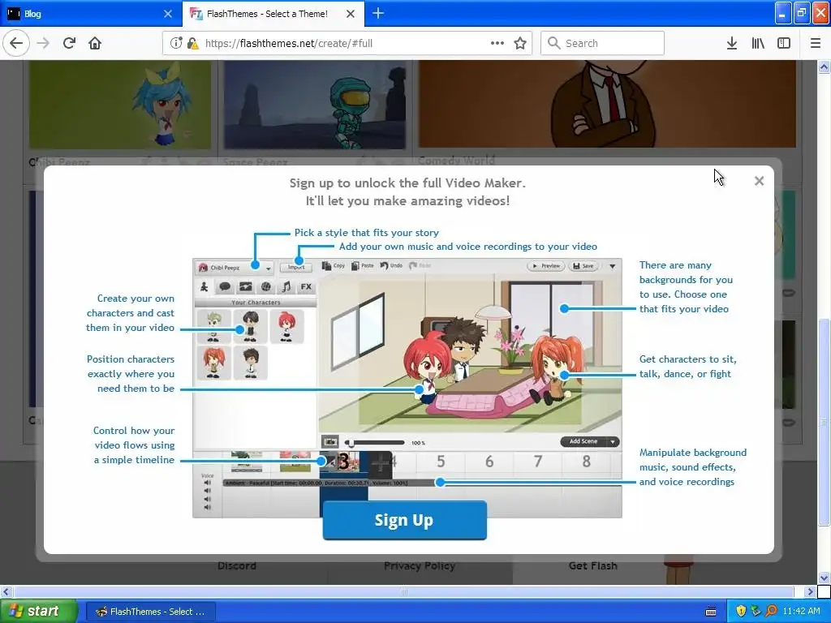Open the browser home page

[95, 43]
